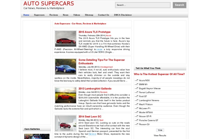Choose Nissan GT-R poll option
The image size is (209, 139).
pyautogui.click(x=138, y=116)
